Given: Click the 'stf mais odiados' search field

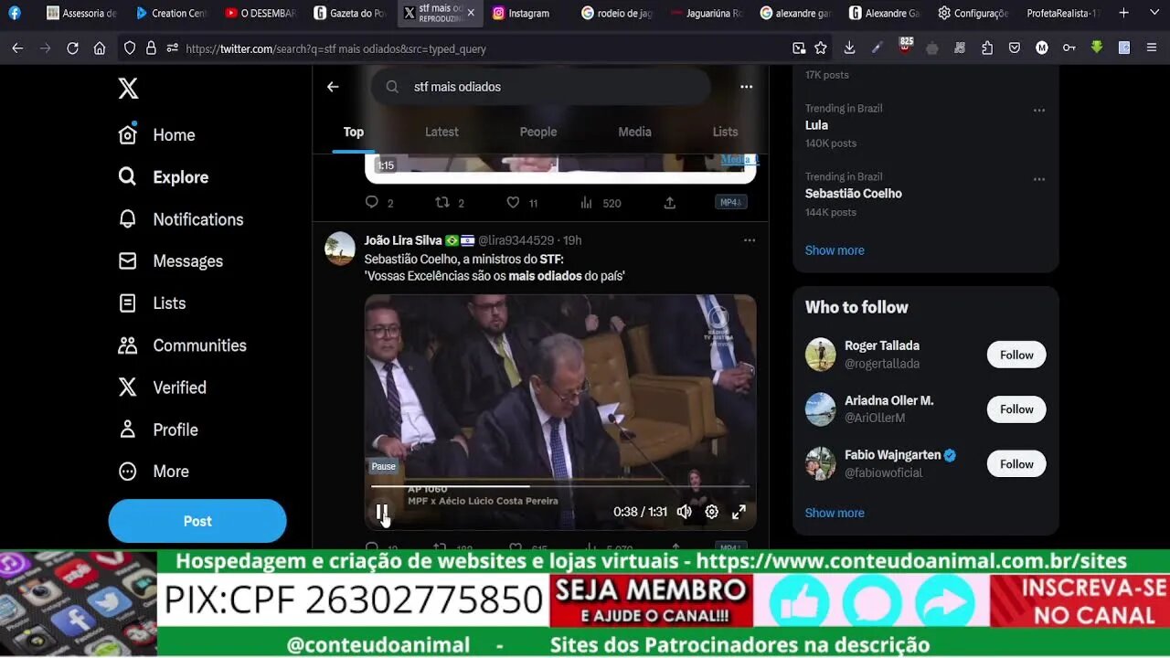Looking at the screenshot, I should (540, 87).
